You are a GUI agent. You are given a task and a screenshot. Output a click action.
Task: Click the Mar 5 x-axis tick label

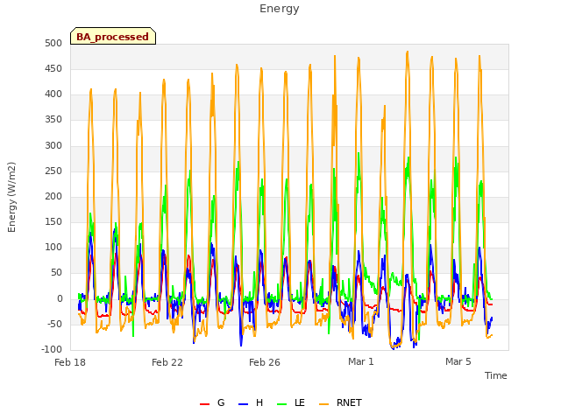458,361
